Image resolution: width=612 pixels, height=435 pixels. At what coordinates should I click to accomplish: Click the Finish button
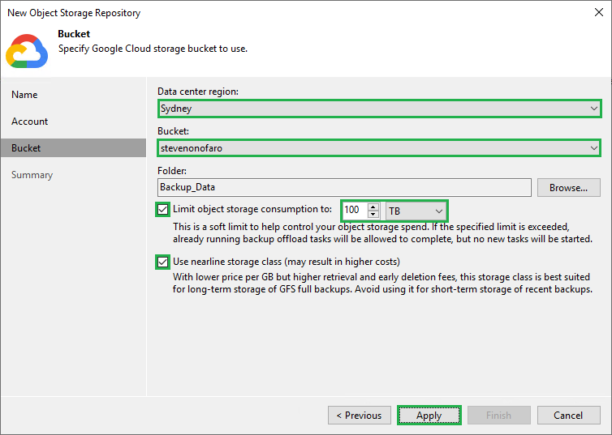click(x=498, y=416)
